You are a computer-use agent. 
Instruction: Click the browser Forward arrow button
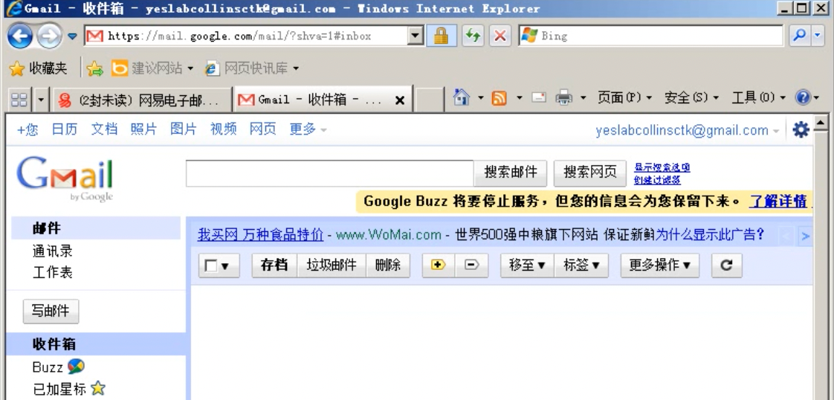50,36
